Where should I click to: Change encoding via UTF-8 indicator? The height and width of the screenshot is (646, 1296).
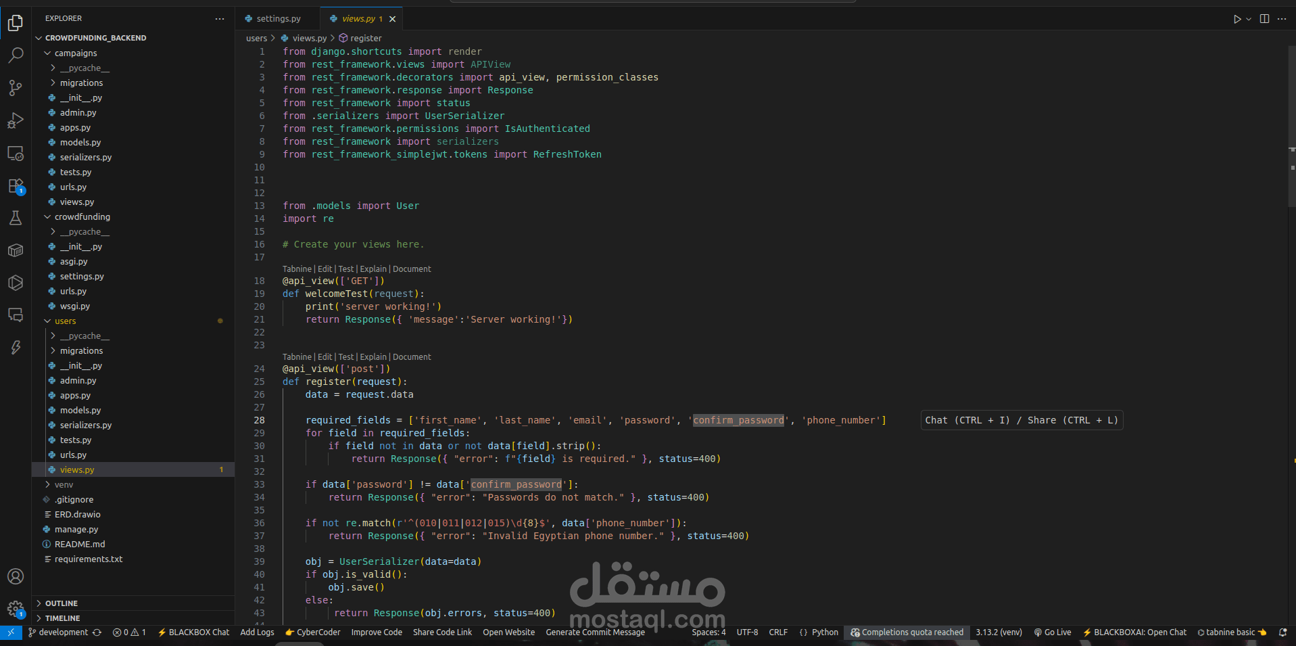pyautogui.click(x=747, y=632)
